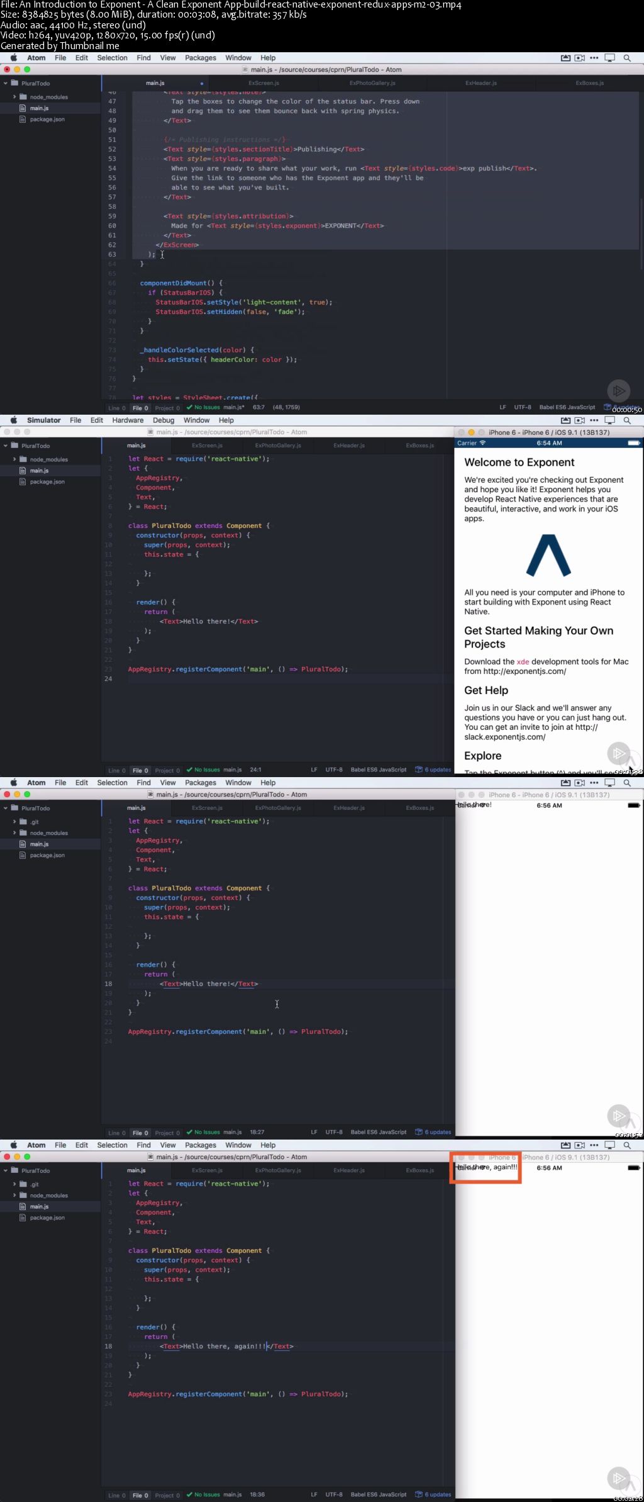
Task: Click title bar file proxy icon in 63:7 frame
Action: pyautogui.click(x=245, y=70)
